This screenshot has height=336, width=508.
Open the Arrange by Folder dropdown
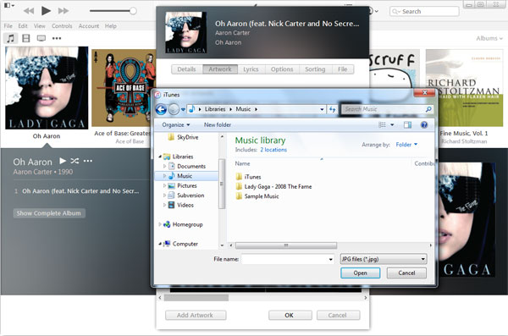click(x=406, y=145)
